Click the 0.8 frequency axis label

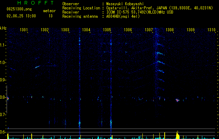coord(3,97)
